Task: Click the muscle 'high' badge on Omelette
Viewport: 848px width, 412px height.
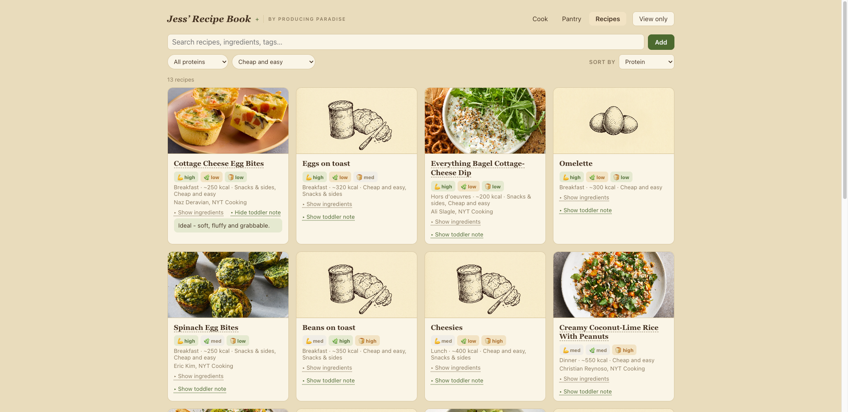Action: coord(572,177)
